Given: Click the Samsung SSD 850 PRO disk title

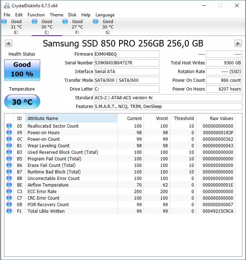Looking at the screenshot, I should (123, 44).
